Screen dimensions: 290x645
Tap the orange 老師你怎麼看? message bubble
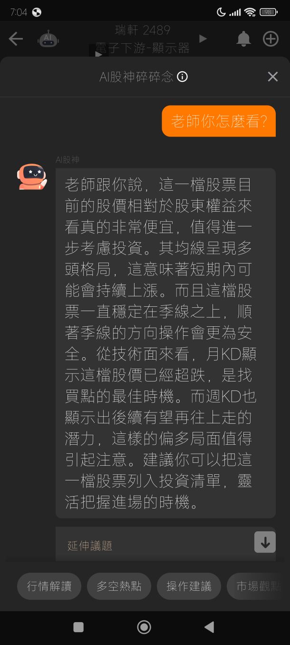[x=219, y=121]
